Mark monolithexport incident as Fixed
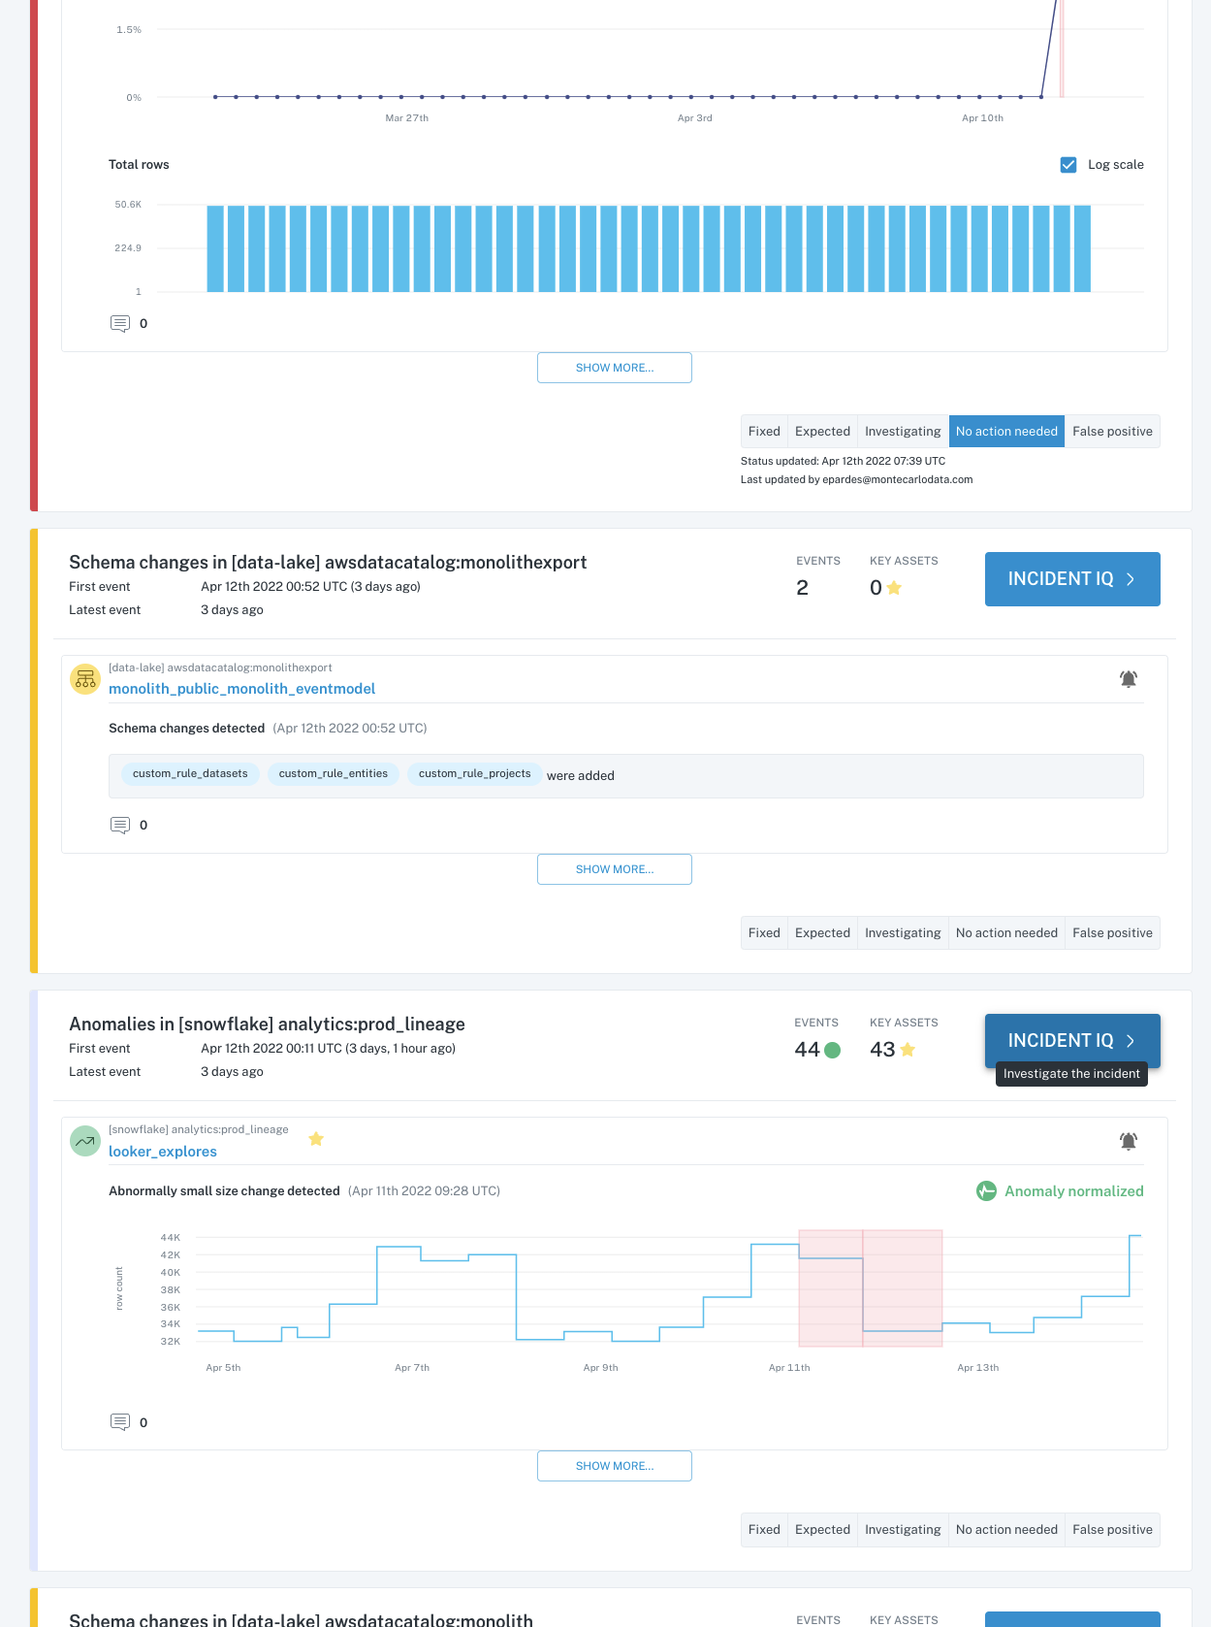This screenshot has height=1627, width=1211. click(x=764, y=933)
